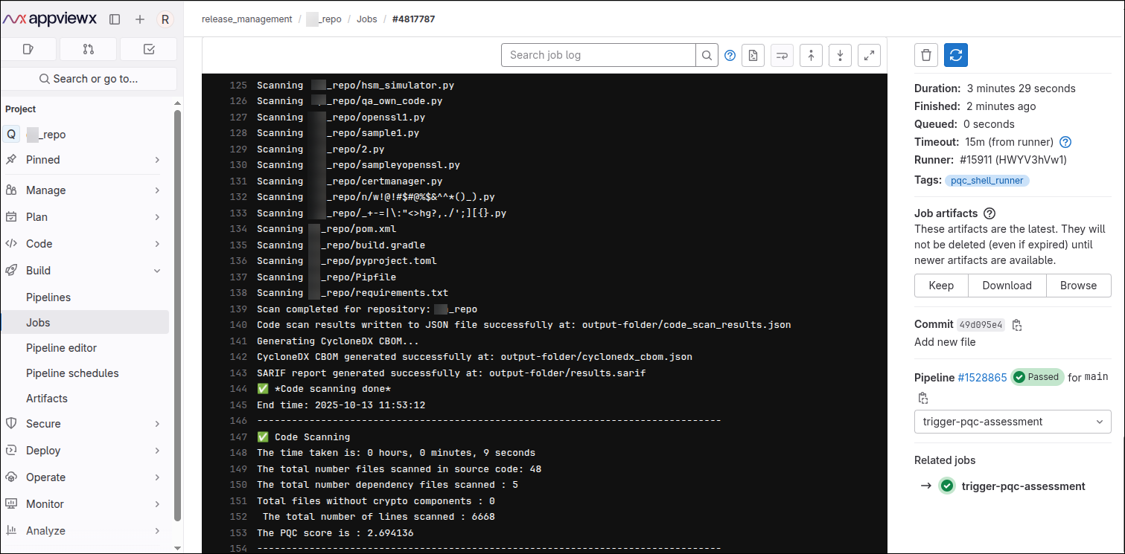Open the trigger-pqc-assessment related job

tap(1023, 486)
